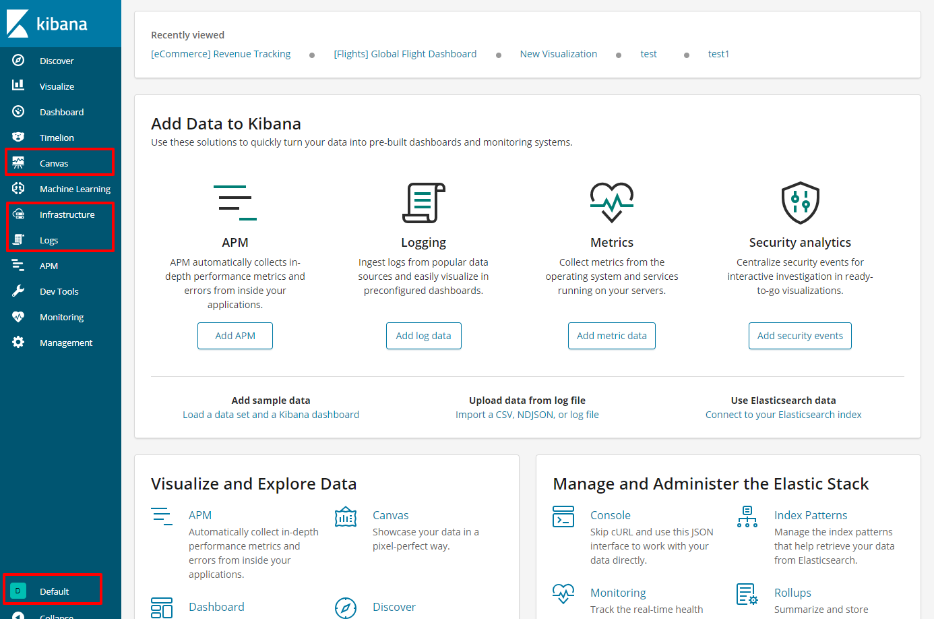
Task: Open the Discover compass icon
Action: [x=15, y=60]
